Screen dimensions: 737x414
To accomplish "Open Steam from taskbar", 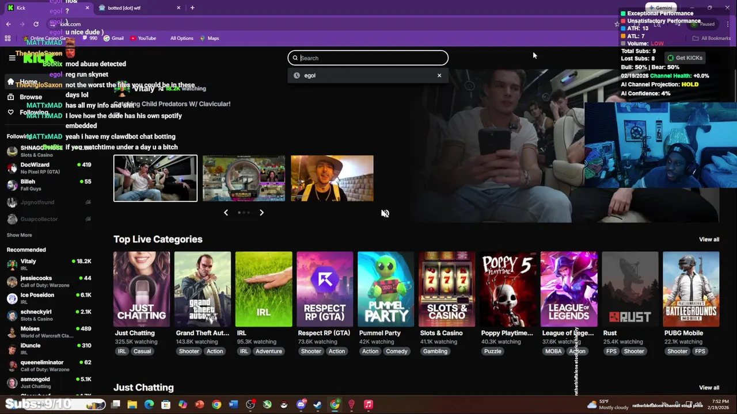I will click(x=317, y=405).
